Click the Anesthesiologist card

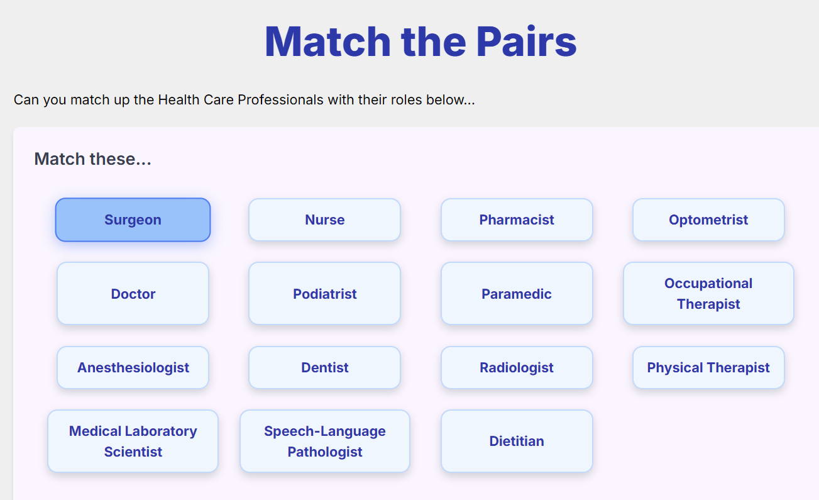(133, 367)
